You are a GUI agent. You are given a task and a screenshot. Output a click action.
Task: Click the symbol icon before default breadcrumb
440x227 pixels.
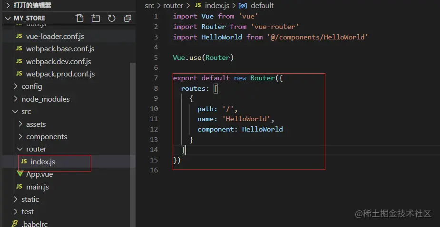[x=243, y=6]
